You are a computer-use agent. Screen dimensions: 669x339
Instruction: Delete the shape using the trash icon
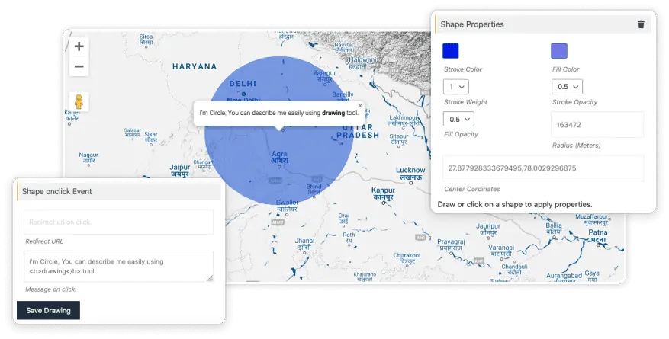[x=641, y=24]
